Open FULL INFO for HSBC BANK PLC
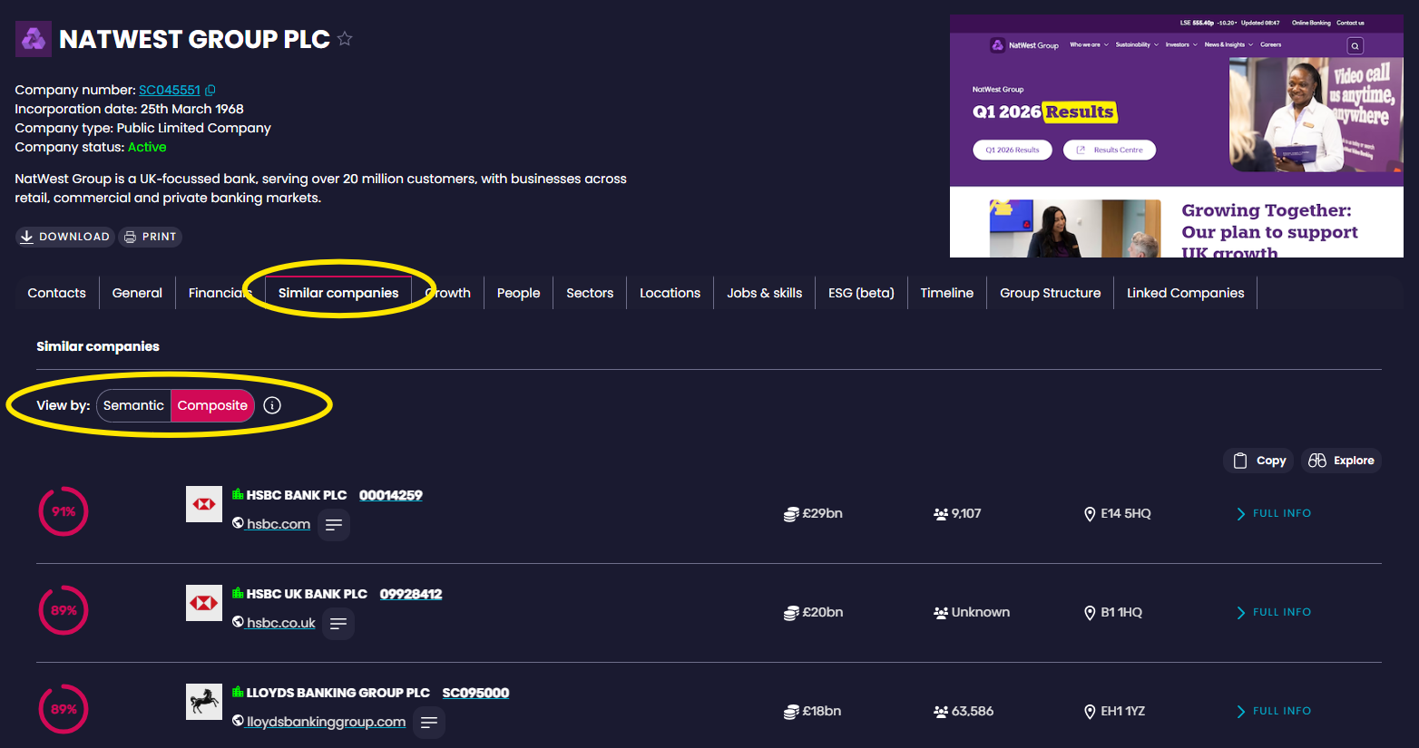Image resolution: width=1419 pixels, height=748 pixels. (x=1274, y=513)
